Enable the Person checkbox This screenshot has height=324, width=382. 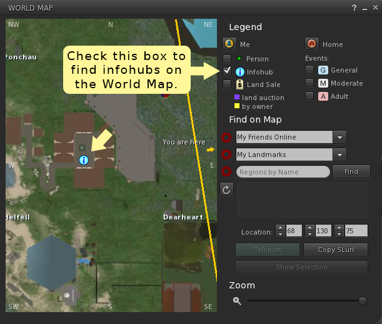tap(228, 58)
